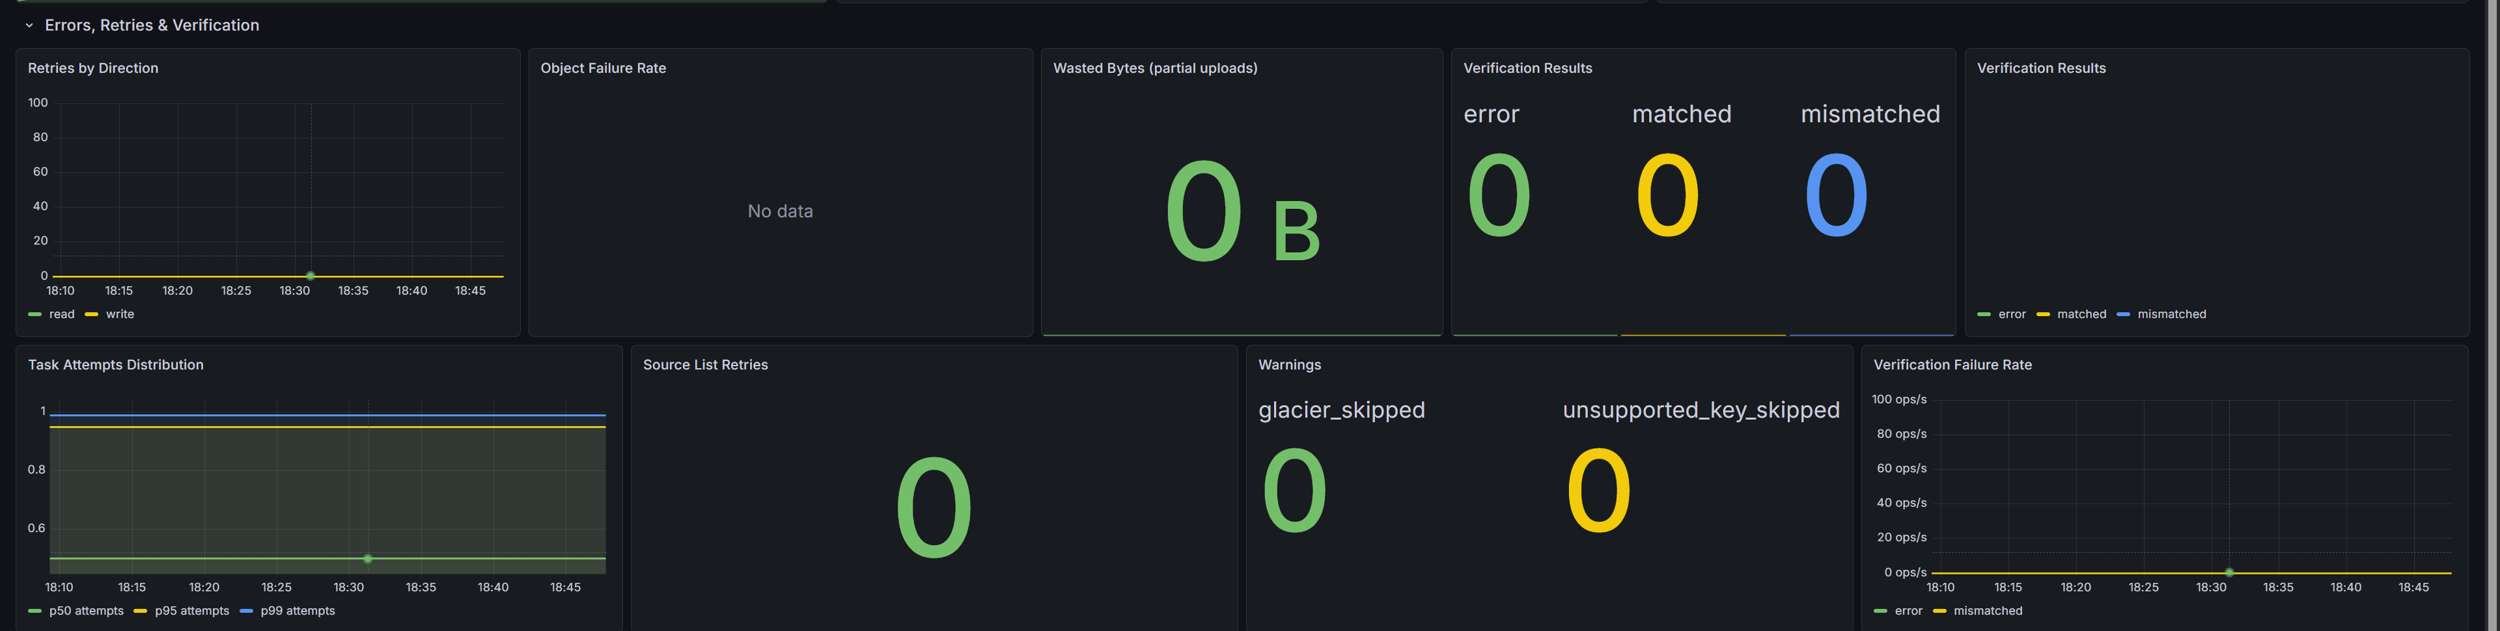Click the green data point at 18:30 in Retries chart
This screenshot has height=631, width=2500.
point(311,275)
